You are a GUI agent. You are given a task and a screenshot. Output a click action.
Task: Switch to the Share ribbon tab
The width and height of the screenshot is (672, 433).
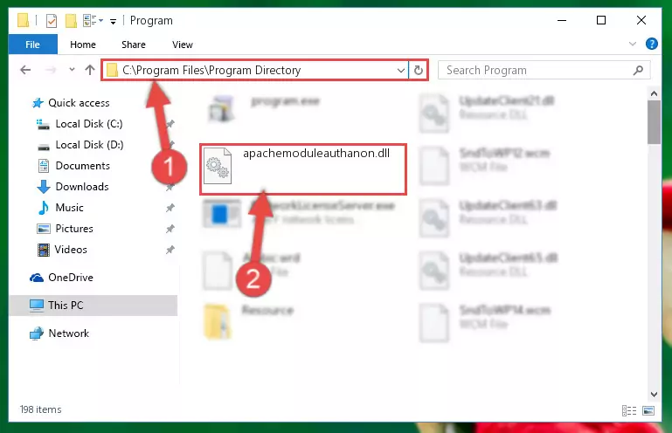[134, 45]
